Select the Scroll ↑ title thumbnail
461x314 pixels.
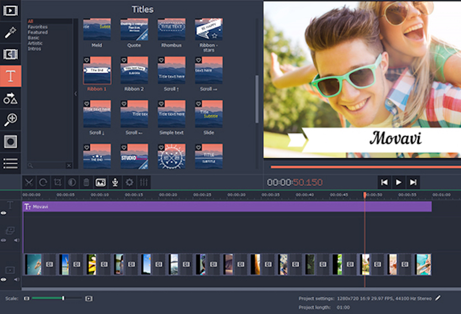pos(171,71)
